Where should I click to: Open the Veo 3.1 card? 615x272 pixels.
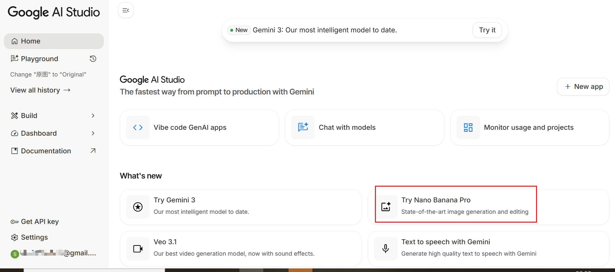[x=241, y=249]
